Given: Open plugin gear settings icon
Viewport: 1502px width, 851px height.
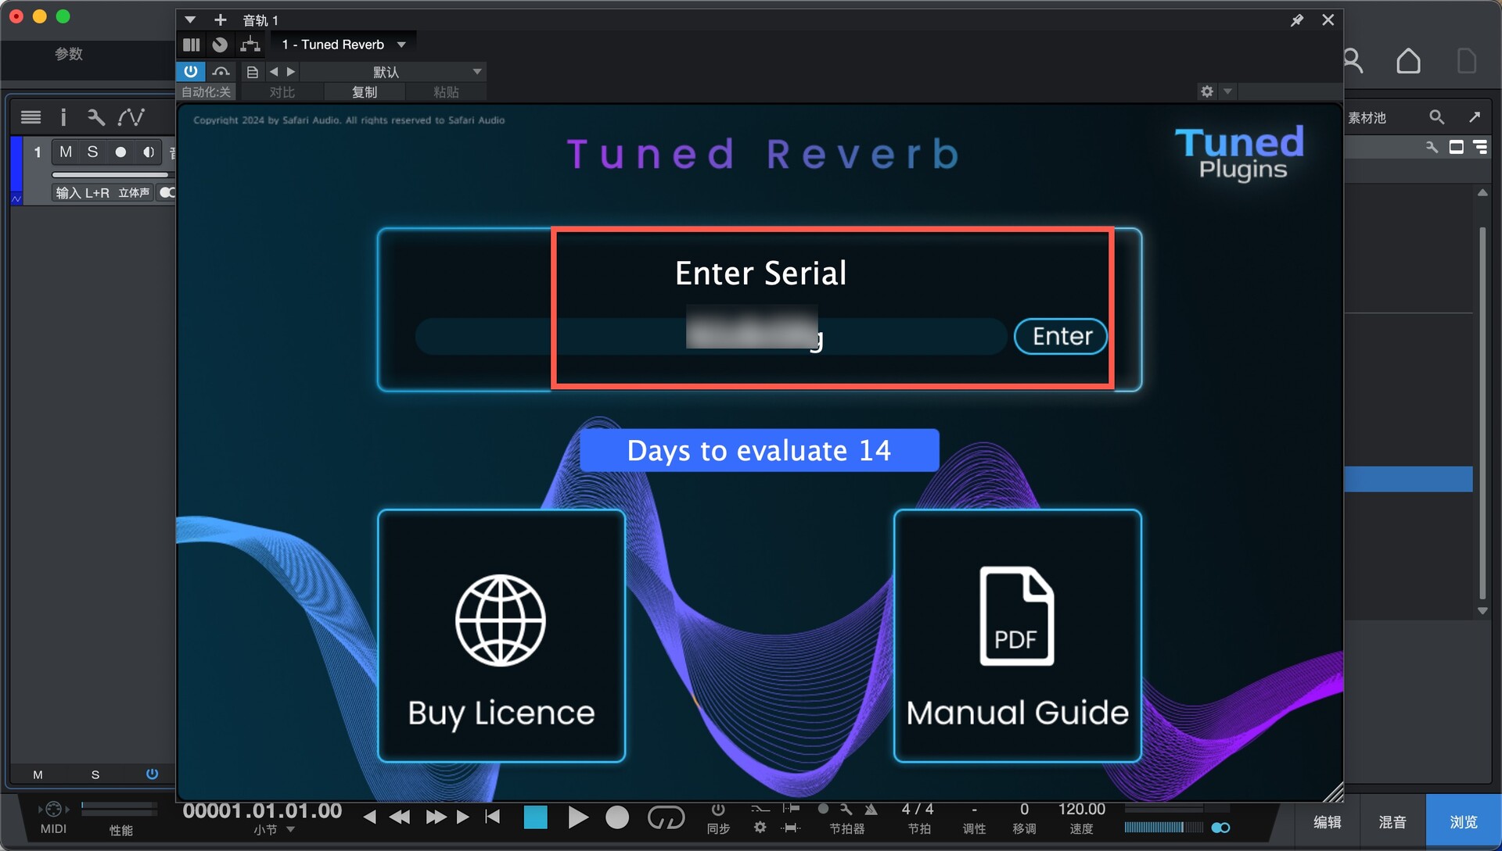Looking at the screenshot, I should tap(1207, 91).
